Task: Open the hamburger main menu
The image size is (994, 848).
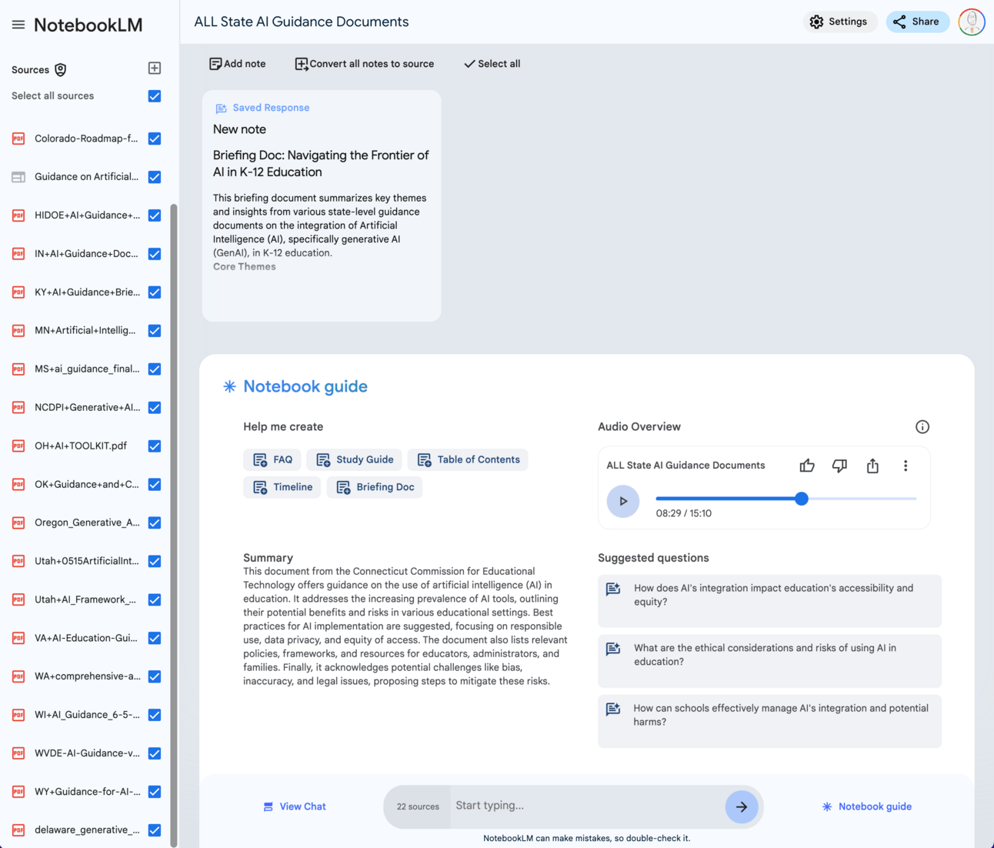Action: pos(18,25)
